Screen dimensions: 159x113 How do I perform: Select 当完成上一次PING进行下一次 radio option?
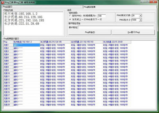70,19
